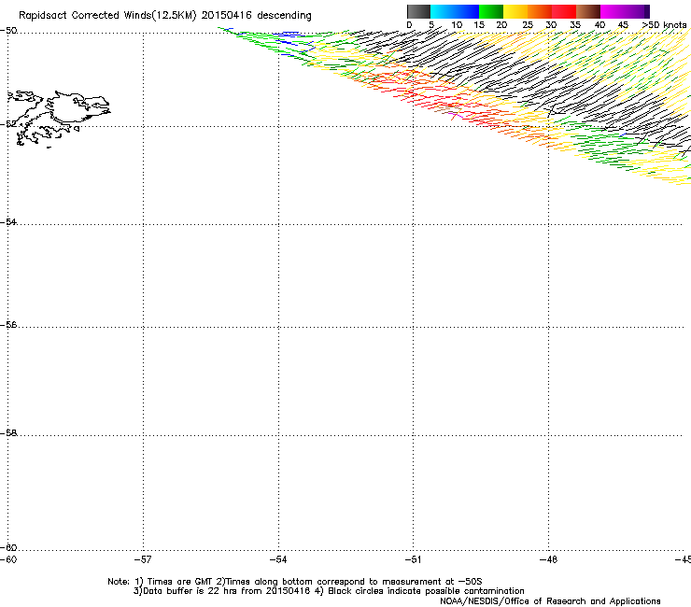This screenshot has height=607, width=691.
Task: Click the legend tick label '0'
Action: pos(409,25)
